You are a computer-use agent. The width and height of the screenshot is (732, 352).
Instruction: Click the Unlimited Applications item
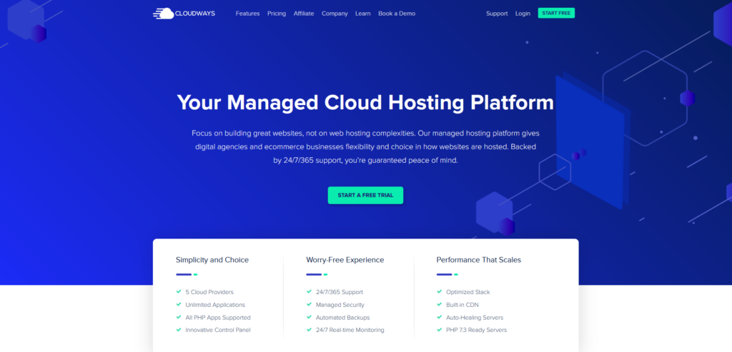point(215,304)
